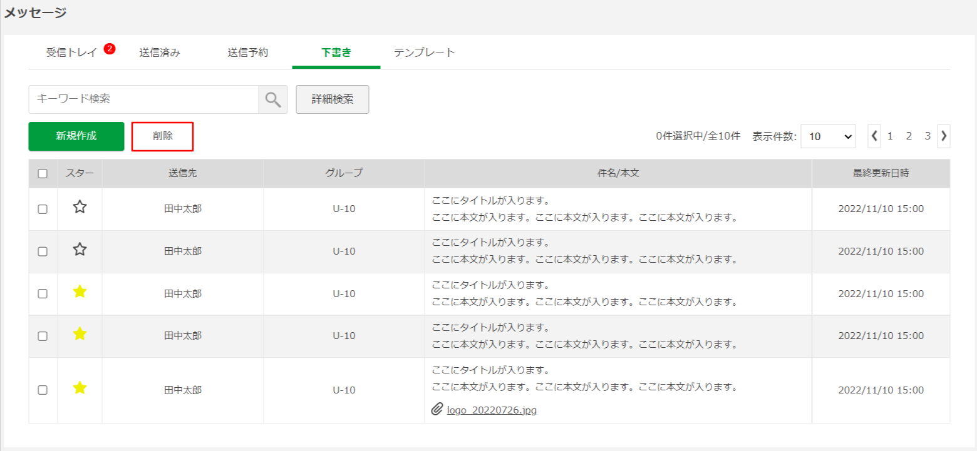The height and width of the screenshot is (451, 977).
Task: Go to next page with right chevron
Action: click(x=944, y=136)
